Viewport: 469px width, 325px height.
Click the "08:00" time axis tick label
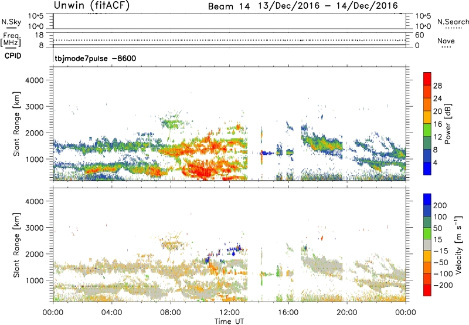click(171, 313)
